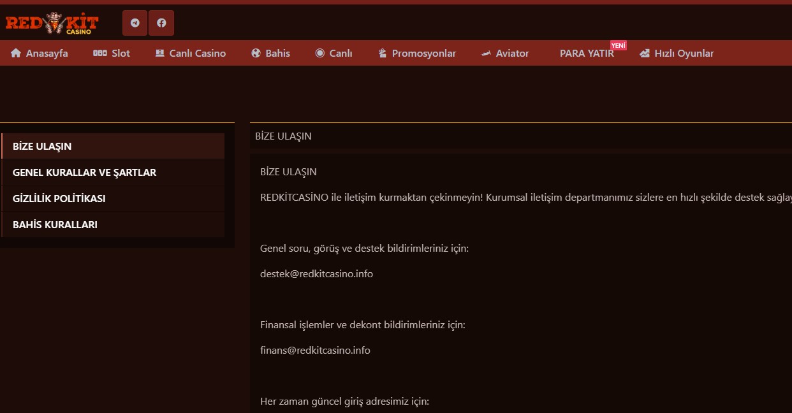Click the football icon beside Bahis
Screen dimensions: 792x413
[x=256, y=54]
